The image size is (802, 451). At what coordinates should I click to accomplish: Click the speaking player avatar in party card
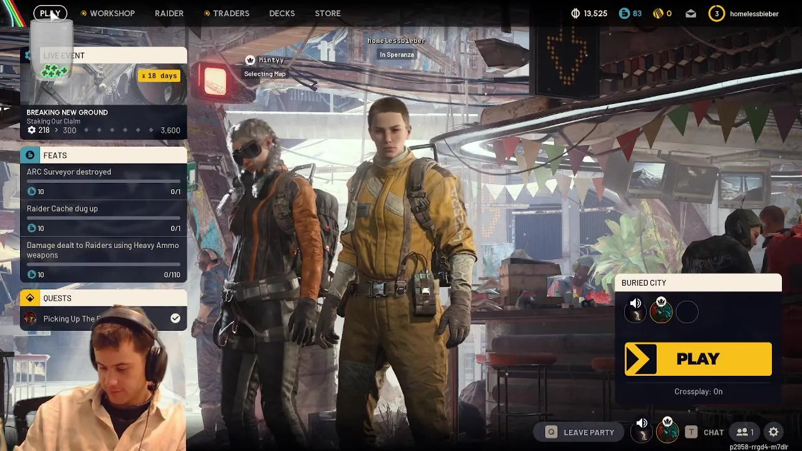pos(635,311)
